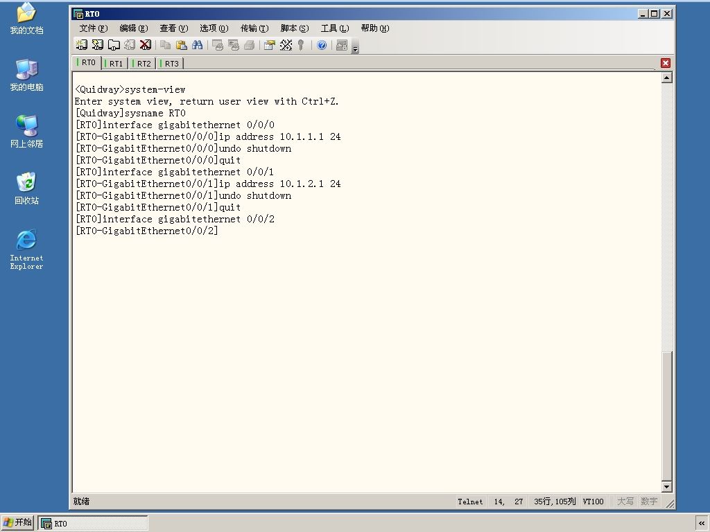This screenshot has width=710, height=532.
Task: Select the 网上邻居 desktop icon
Action: [27, 132]
